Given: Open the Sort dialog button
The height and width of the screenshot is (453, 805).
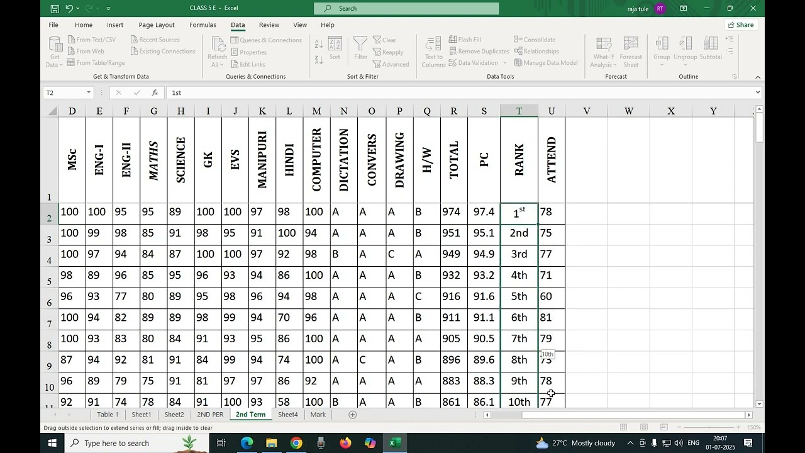Looking at the screenshot, I should click(335, 49).
